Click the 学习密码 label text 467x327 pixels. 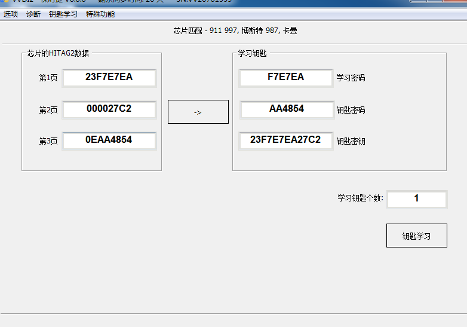coord(351,78)
